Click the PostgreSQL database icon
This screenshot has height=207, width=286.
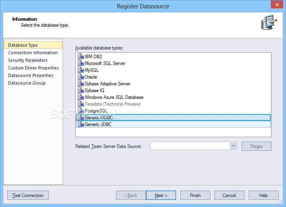point(81,110)
